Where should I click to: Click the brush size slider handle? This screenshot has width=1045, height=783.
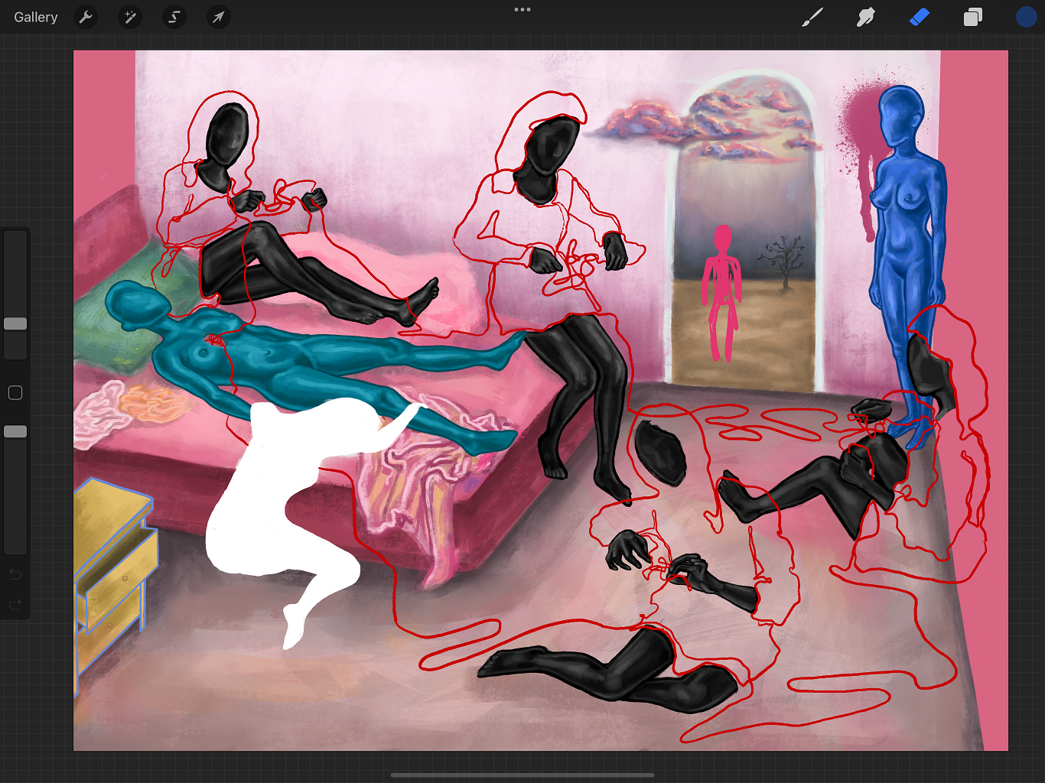15,323
